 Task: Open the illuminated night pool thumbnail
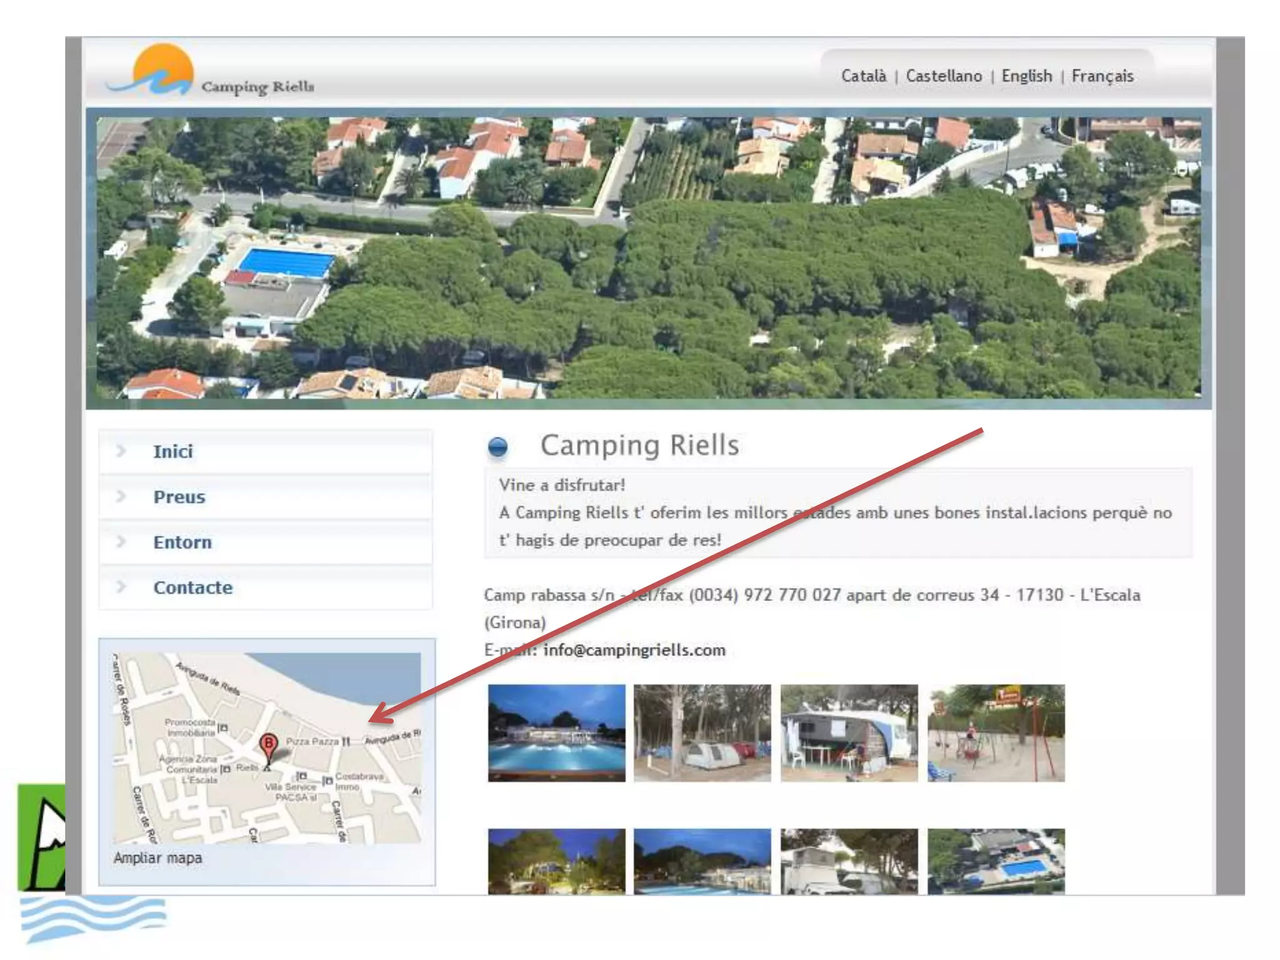pos(556,732)
